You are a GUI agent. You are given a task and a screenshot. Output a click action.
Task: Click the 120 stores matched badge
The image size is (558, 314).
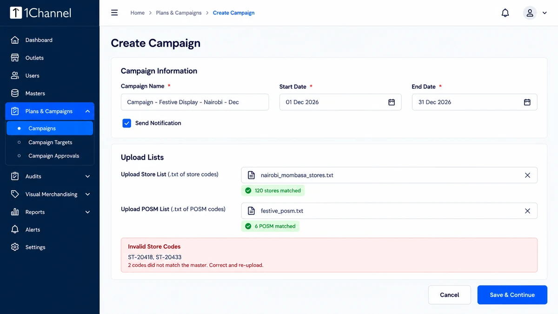(273, 191)
